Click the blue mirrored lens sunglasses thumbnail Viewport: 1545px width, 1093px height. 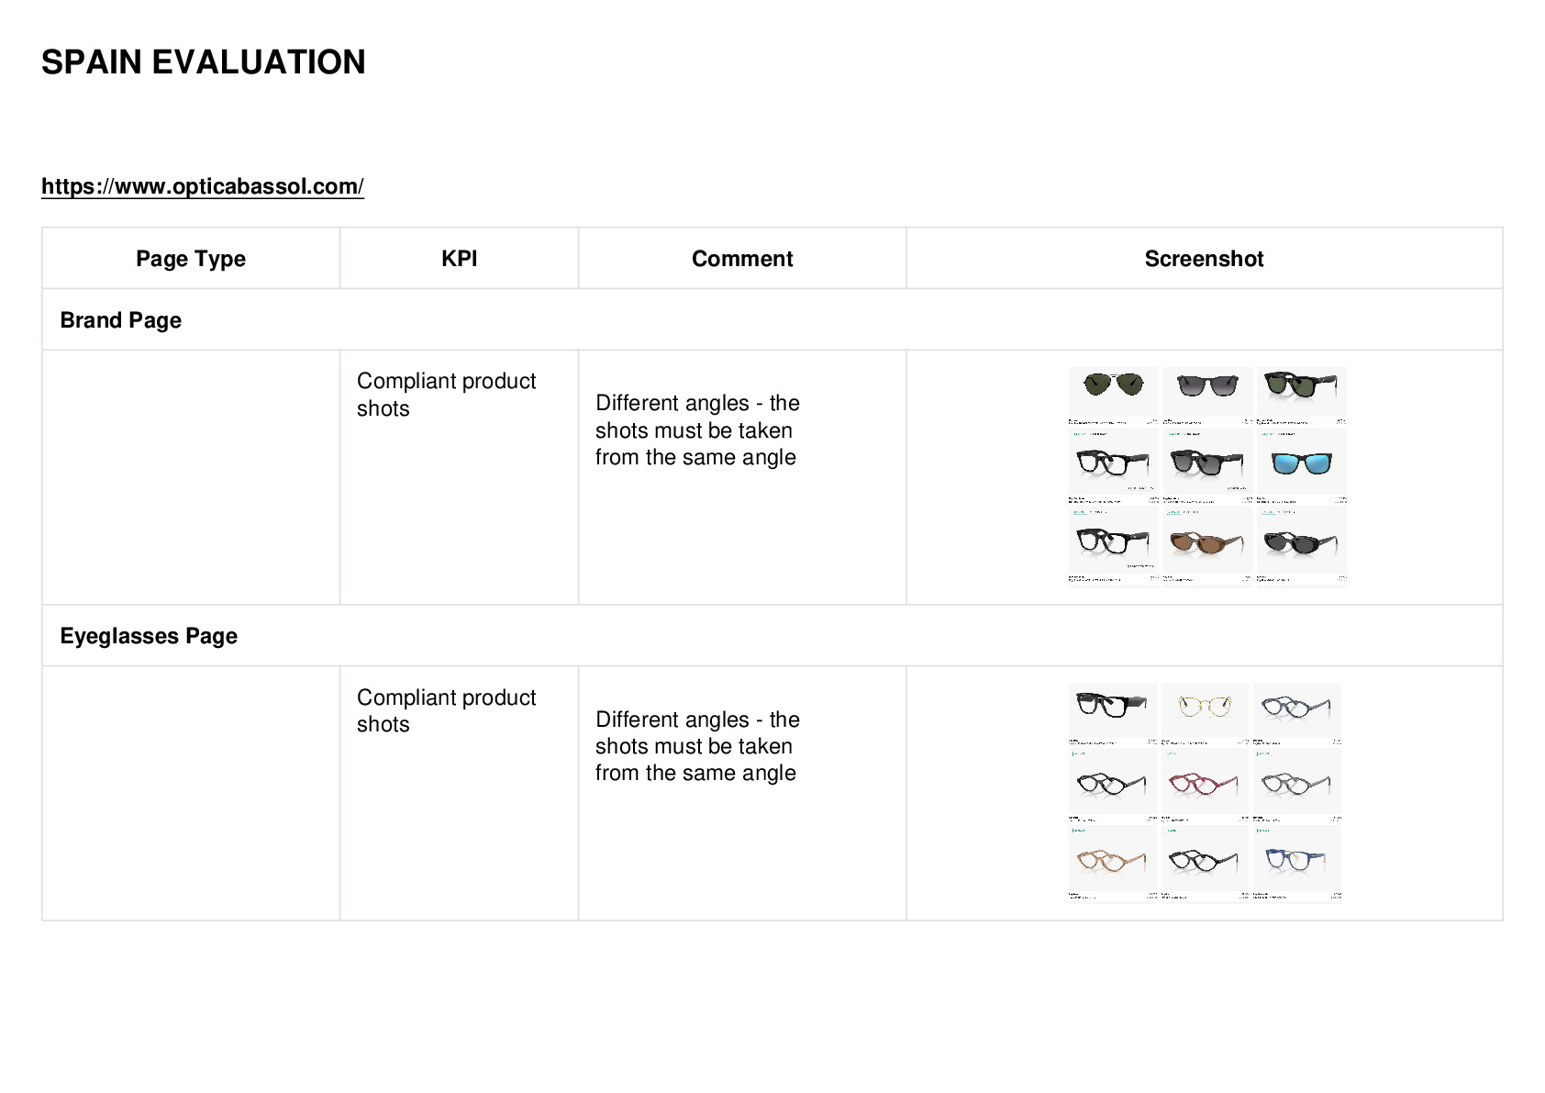1301,462
